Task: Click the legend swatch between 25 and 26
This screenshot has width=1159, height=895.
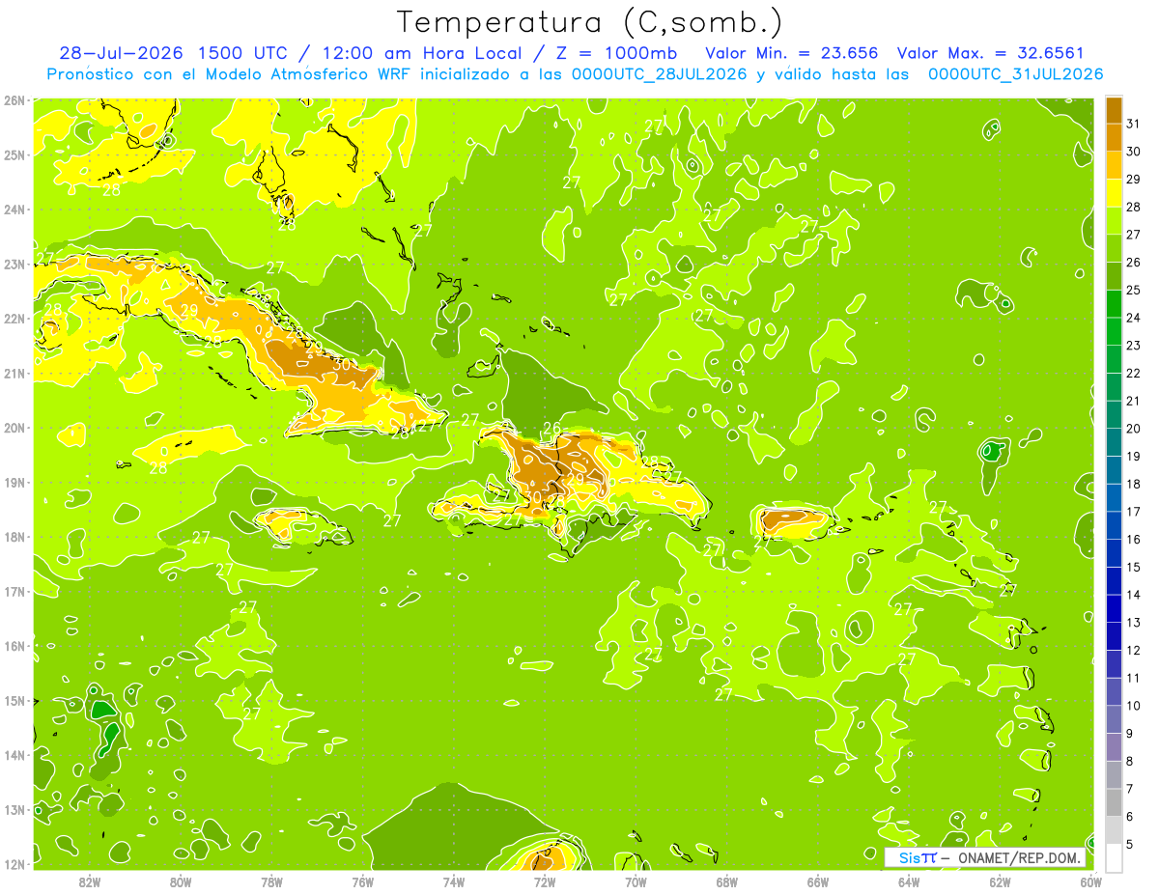Action: click(1114, 276)
